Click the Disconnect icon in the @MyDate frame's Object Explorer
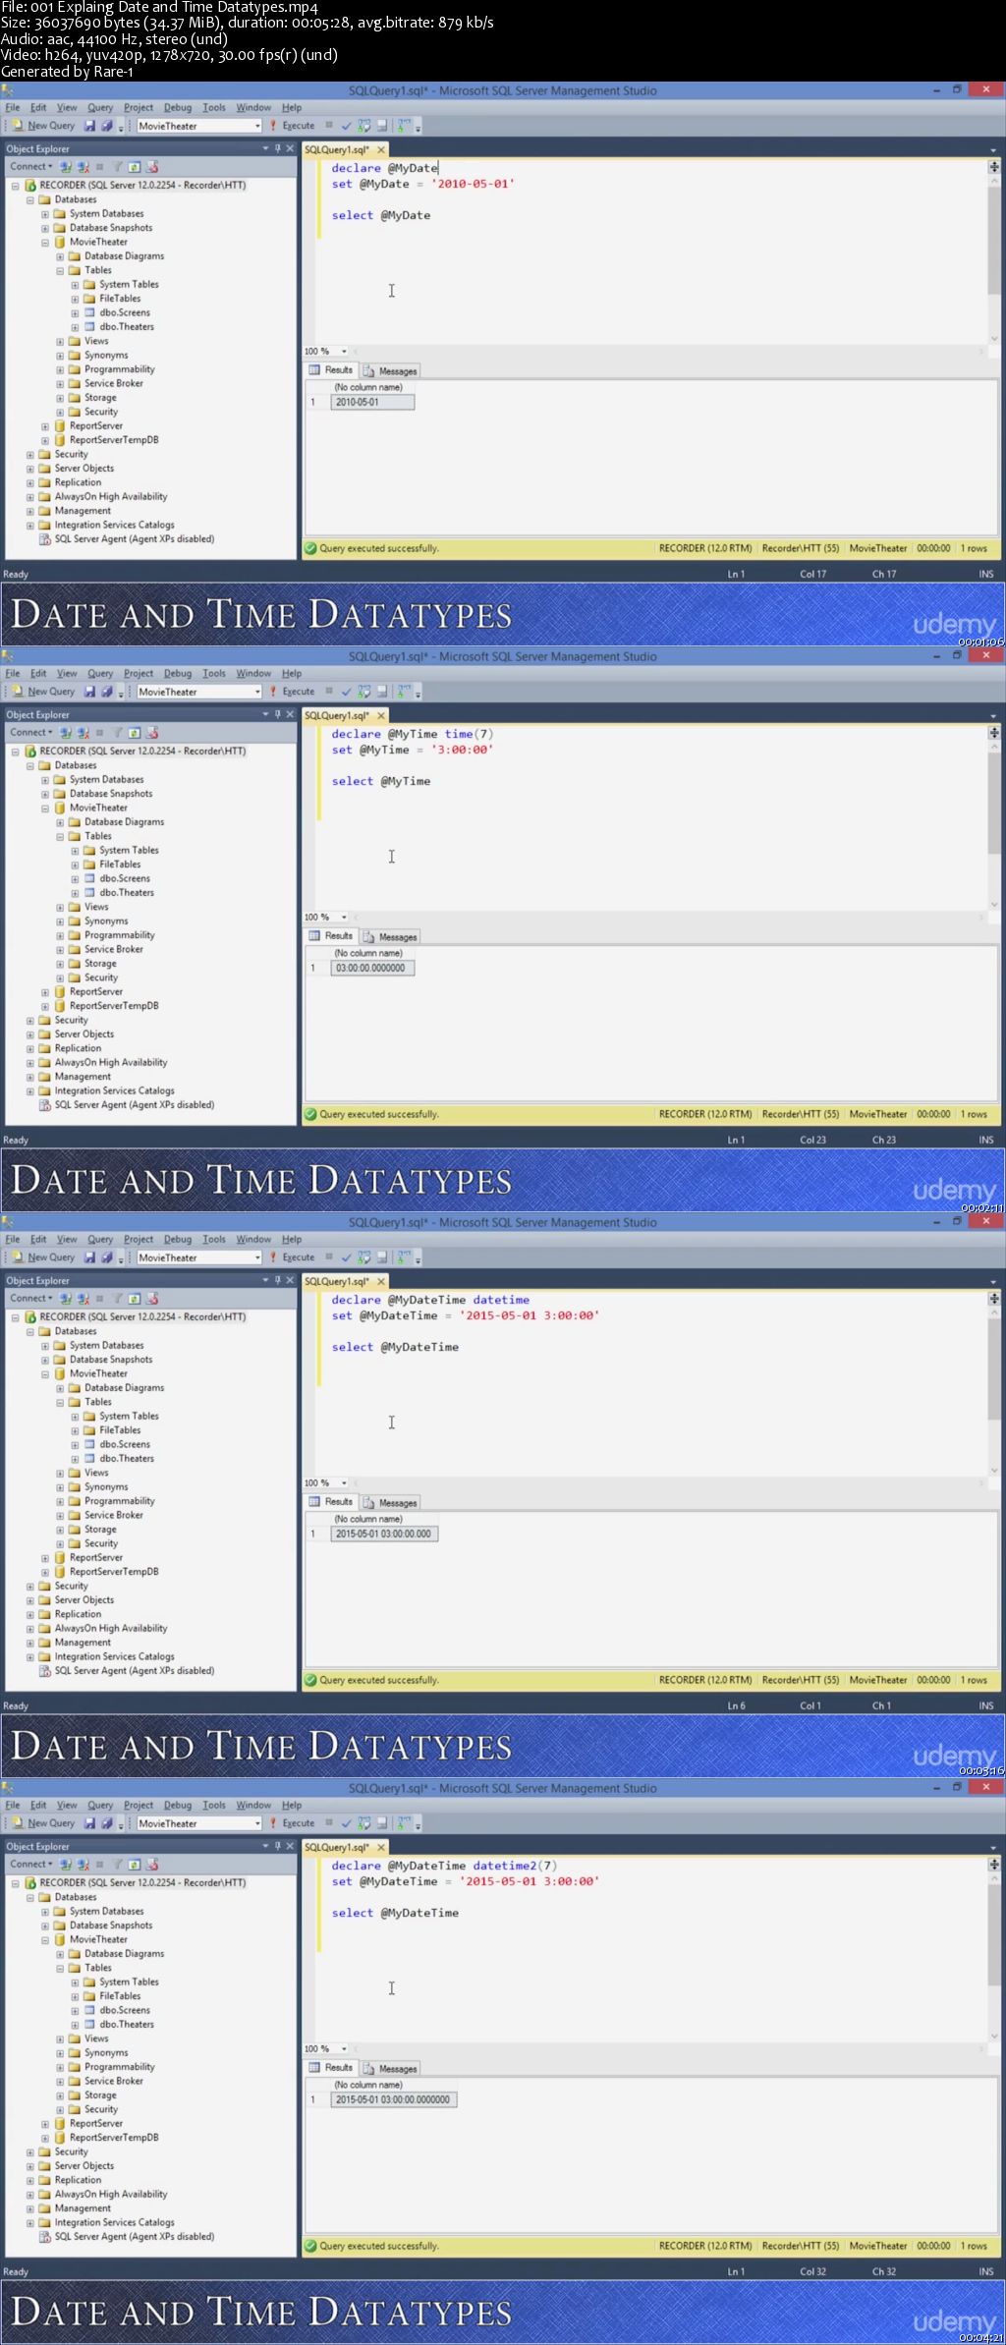Screen dimensions: 1006x2345 [83, 167]
